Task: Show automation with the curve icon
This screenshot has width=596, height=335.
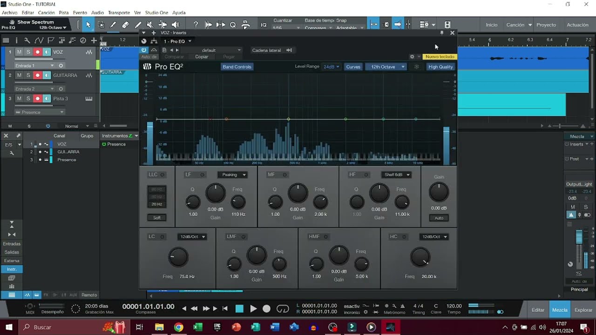Action: (x=39, y=40)
